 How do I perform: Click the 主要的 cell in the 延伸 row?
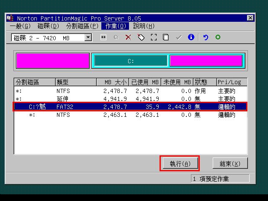[227, 99]
